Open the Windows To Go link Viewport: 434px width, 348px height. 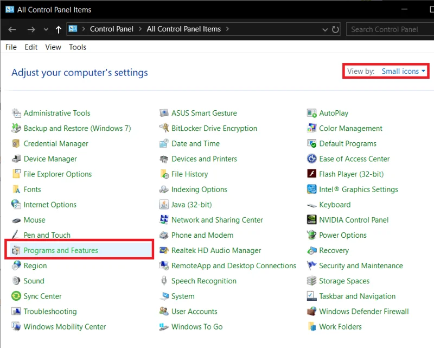tap(197, 326)
